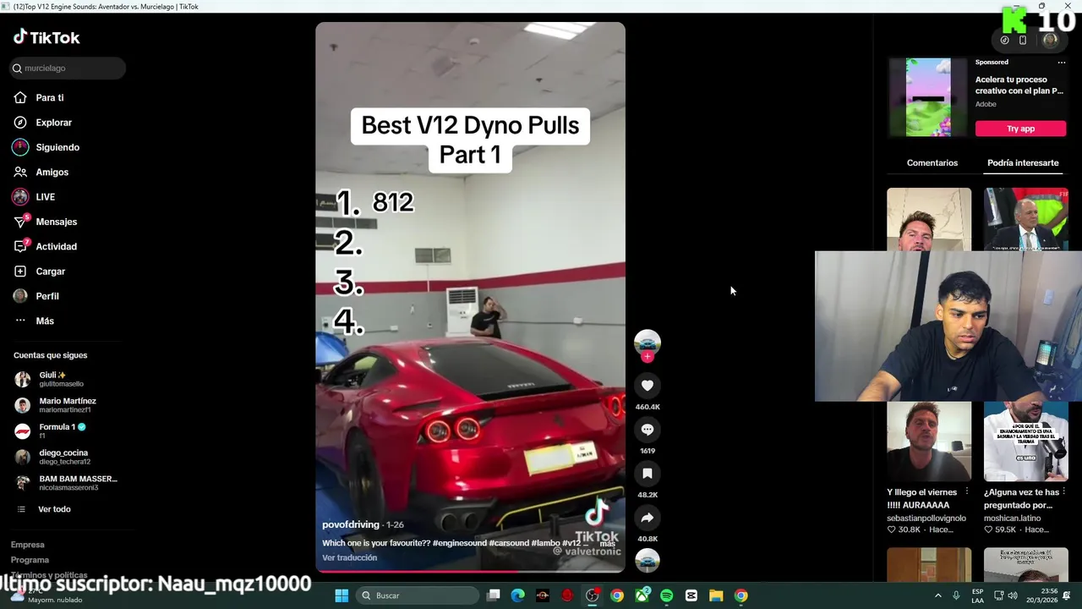Seek using the video progress bar
Image resolution: width=1082 pixels, height=609 pixels.
(x=470, y=571)
